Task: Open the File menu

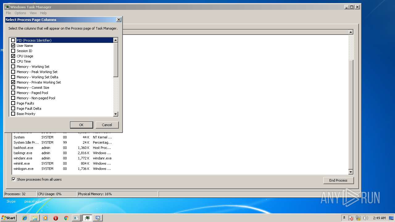Action: (8, 13)
